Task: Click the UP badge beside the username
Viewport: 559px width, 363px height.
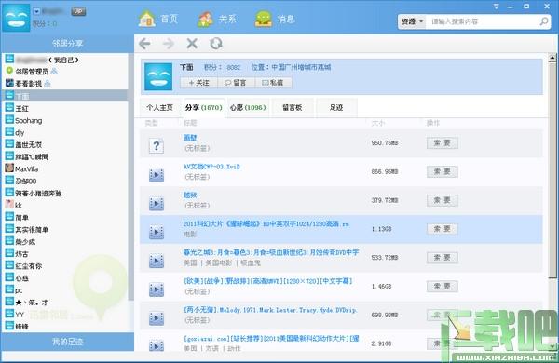Action: (x=78, y=12)
